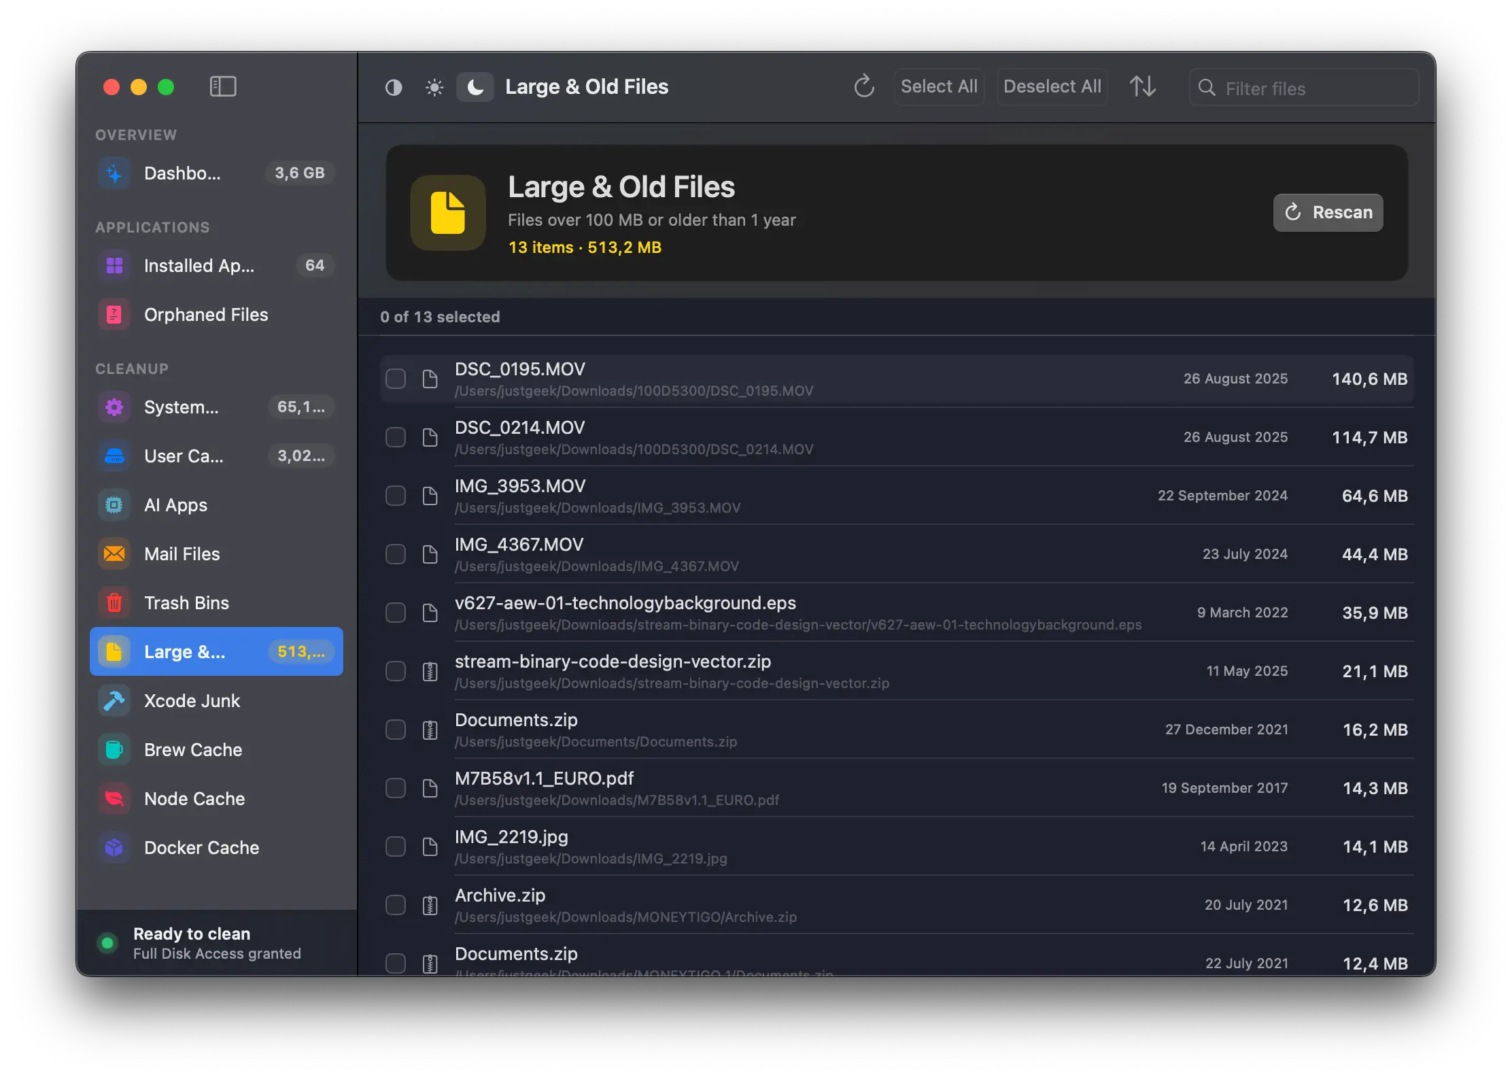1512x1077 pixels.
Task: Switch to dark mode moon icon
Action: (475, 88)
